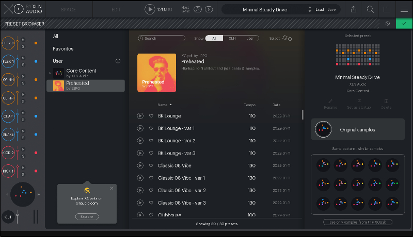Viewport: 413px width, 237px height.
Task: Show All presets filter
Action: tap(214, 38)
